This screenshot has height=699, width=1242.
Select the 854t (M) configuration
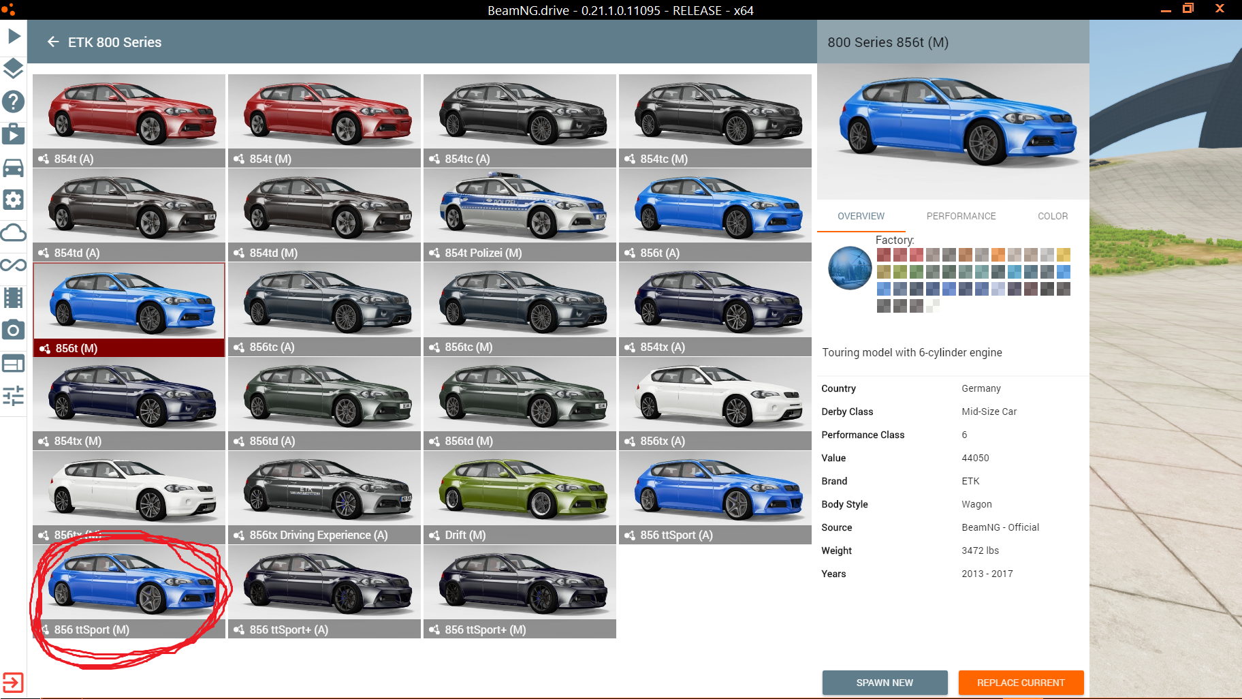point(324,121)
